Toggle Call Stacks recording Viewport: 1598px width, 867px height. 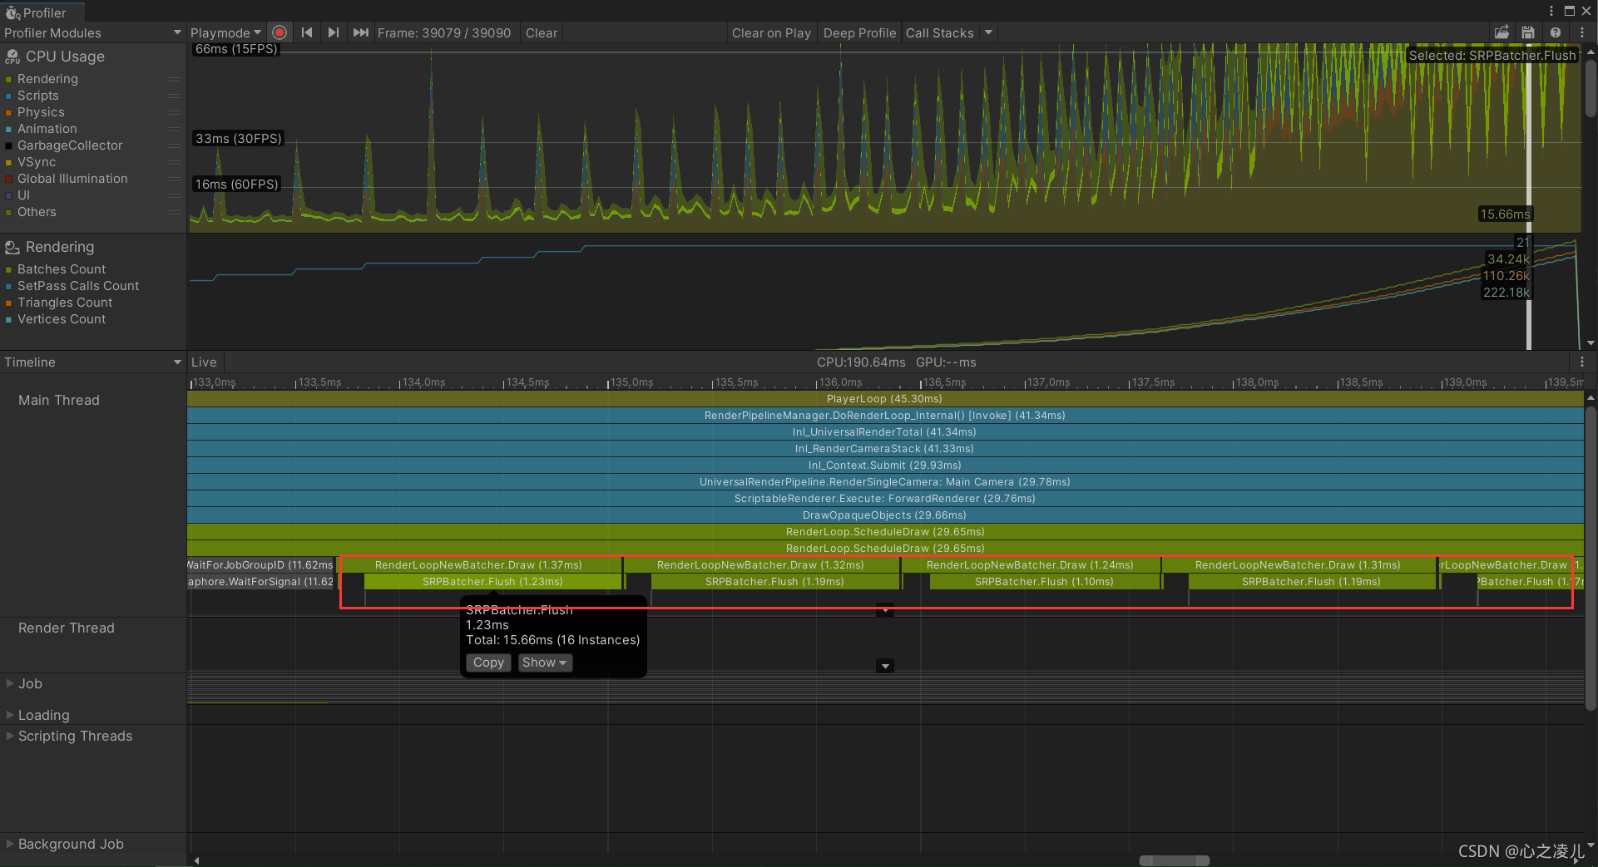940,32
